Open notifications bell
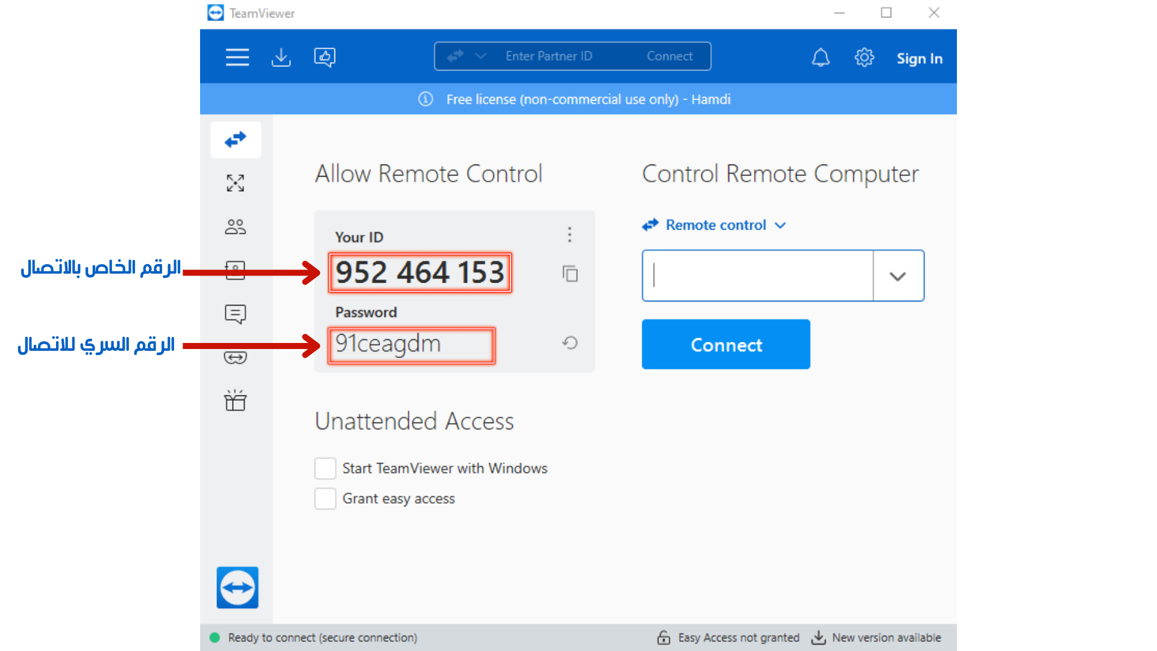 pos(821,58)
